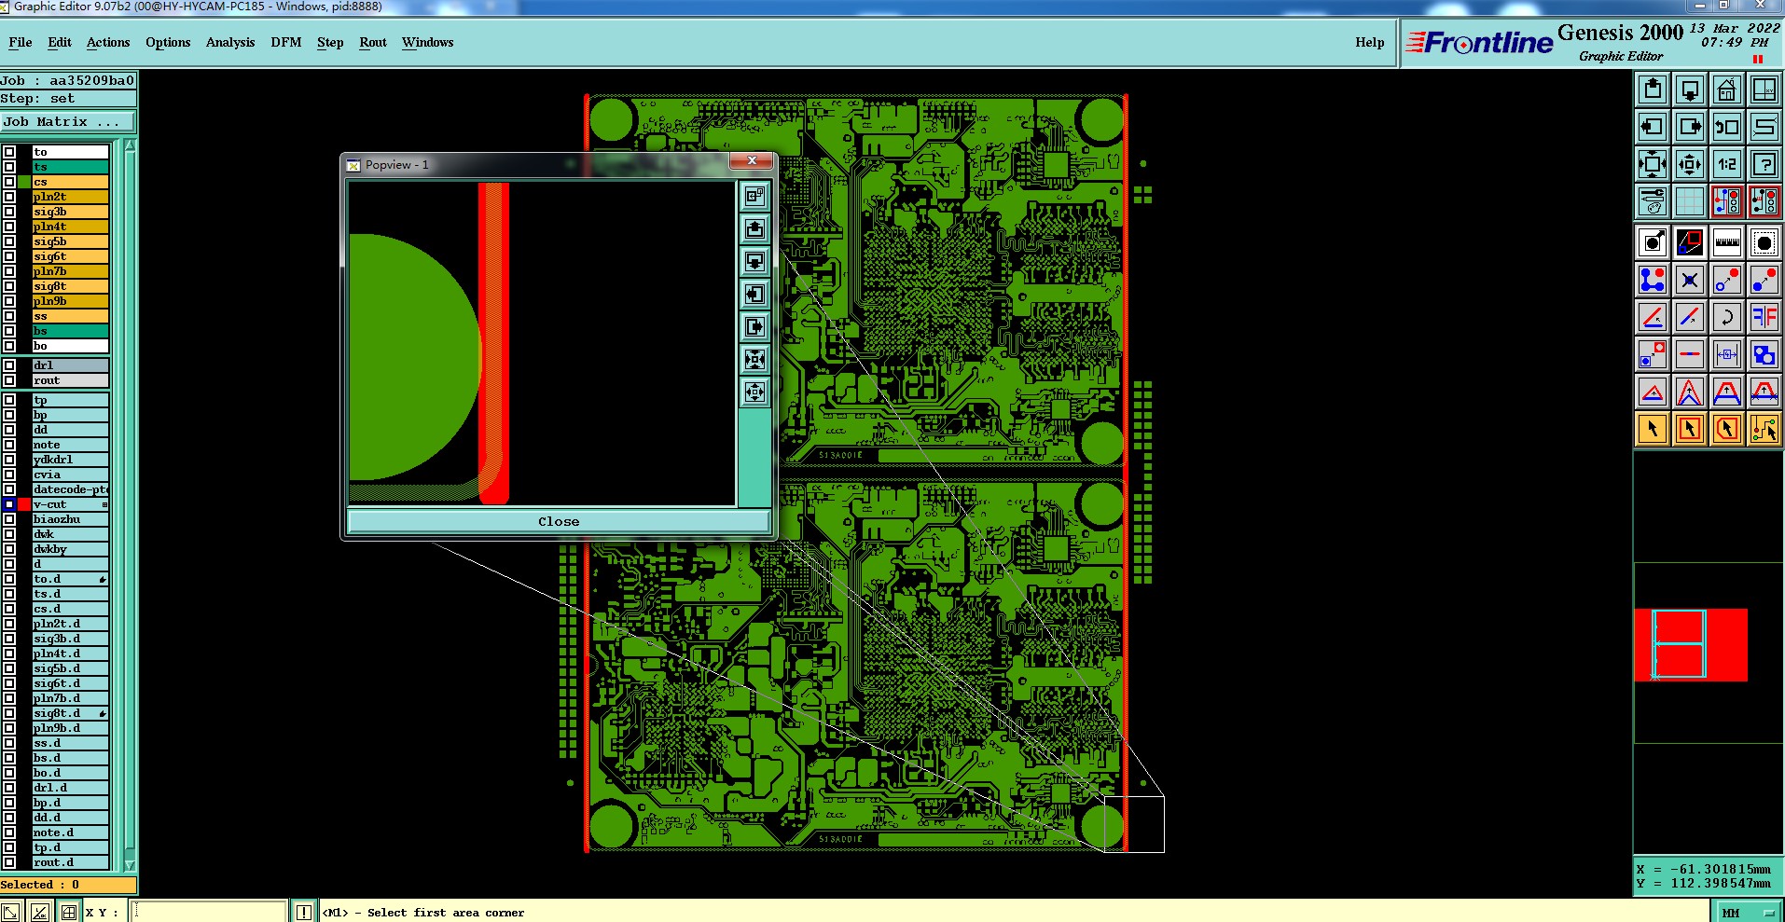Click the red color swatch beside v-cut

point(24,504)
